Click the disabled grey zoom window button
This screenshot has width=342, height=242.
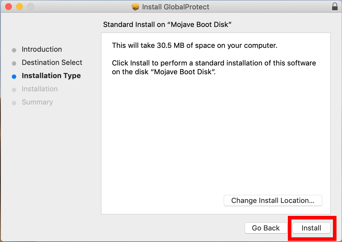point(31,7)
